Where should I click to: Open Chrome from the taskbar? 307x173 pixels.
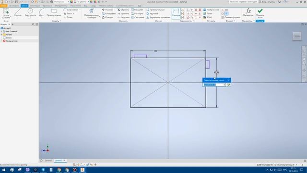coord(59,170)
